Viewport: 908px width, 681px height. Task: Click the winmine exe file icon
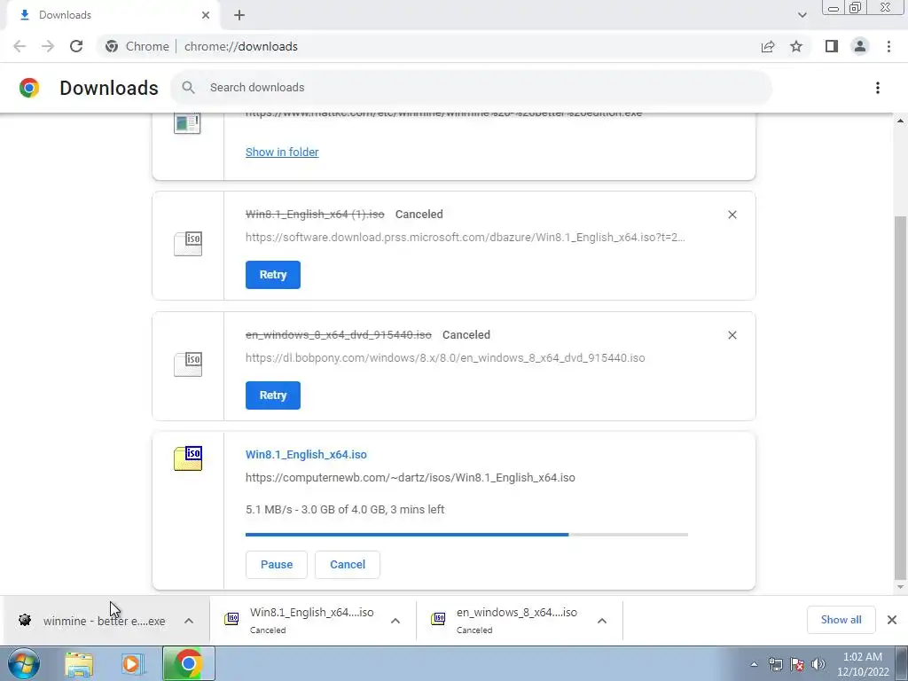pyautogui.click(x=187, y=123)
